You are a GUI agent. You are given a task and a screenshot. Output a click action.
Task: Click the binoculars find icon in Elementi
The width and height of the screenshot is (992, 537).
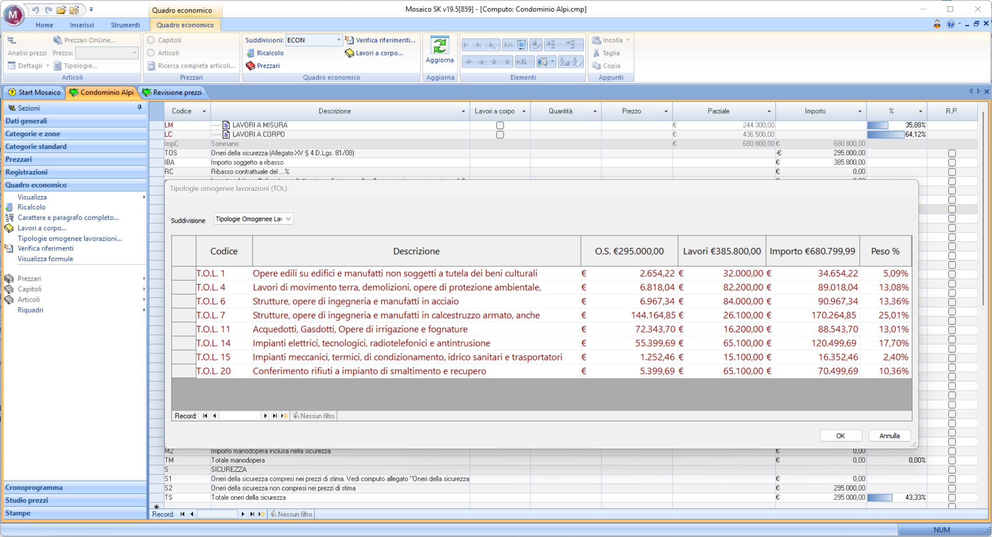522,62
